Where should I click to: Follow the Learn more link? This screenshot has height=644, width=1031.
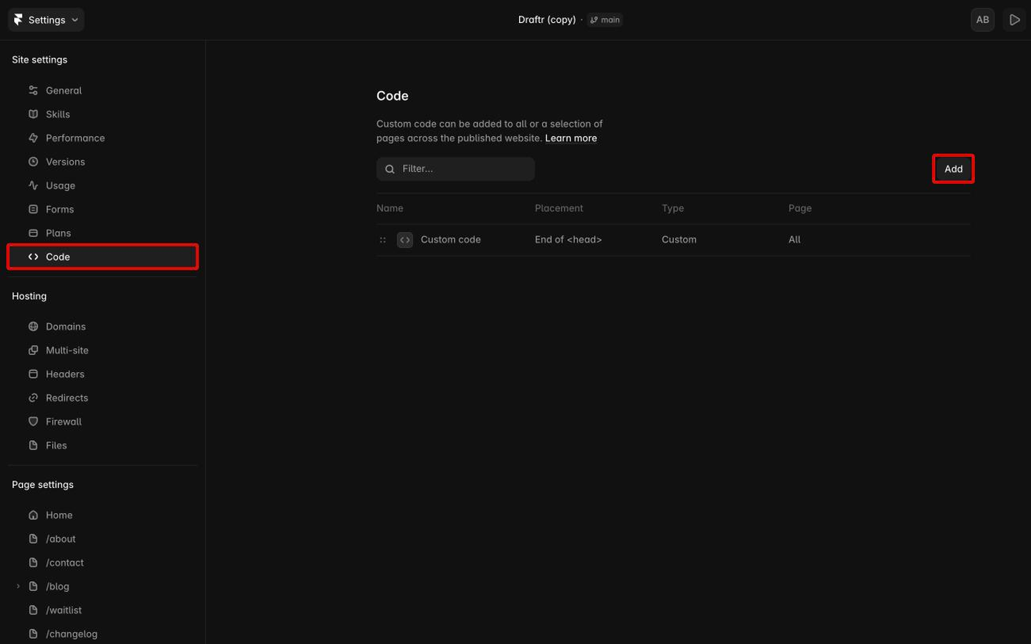571,138
